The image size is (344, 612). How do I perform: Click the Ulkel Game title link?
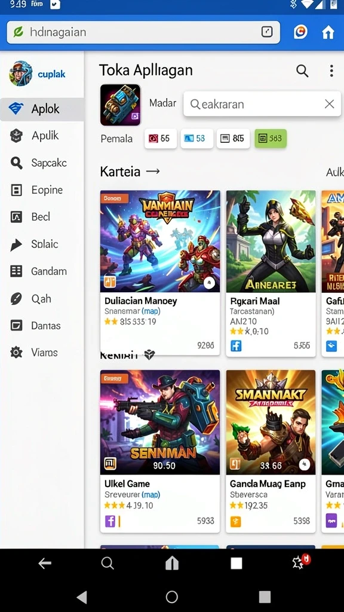tap(127, 484)
